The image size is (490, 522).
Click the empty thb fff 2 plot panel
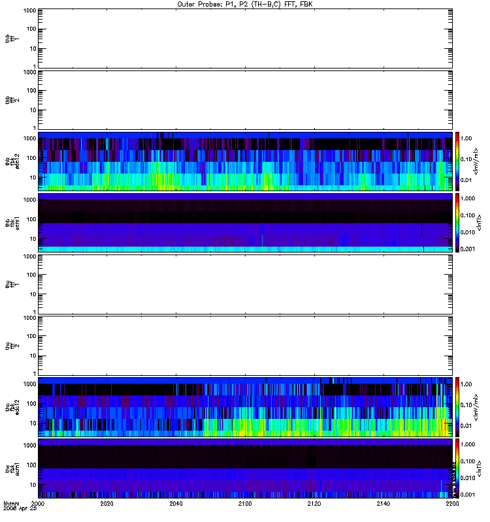pos(245,100)
